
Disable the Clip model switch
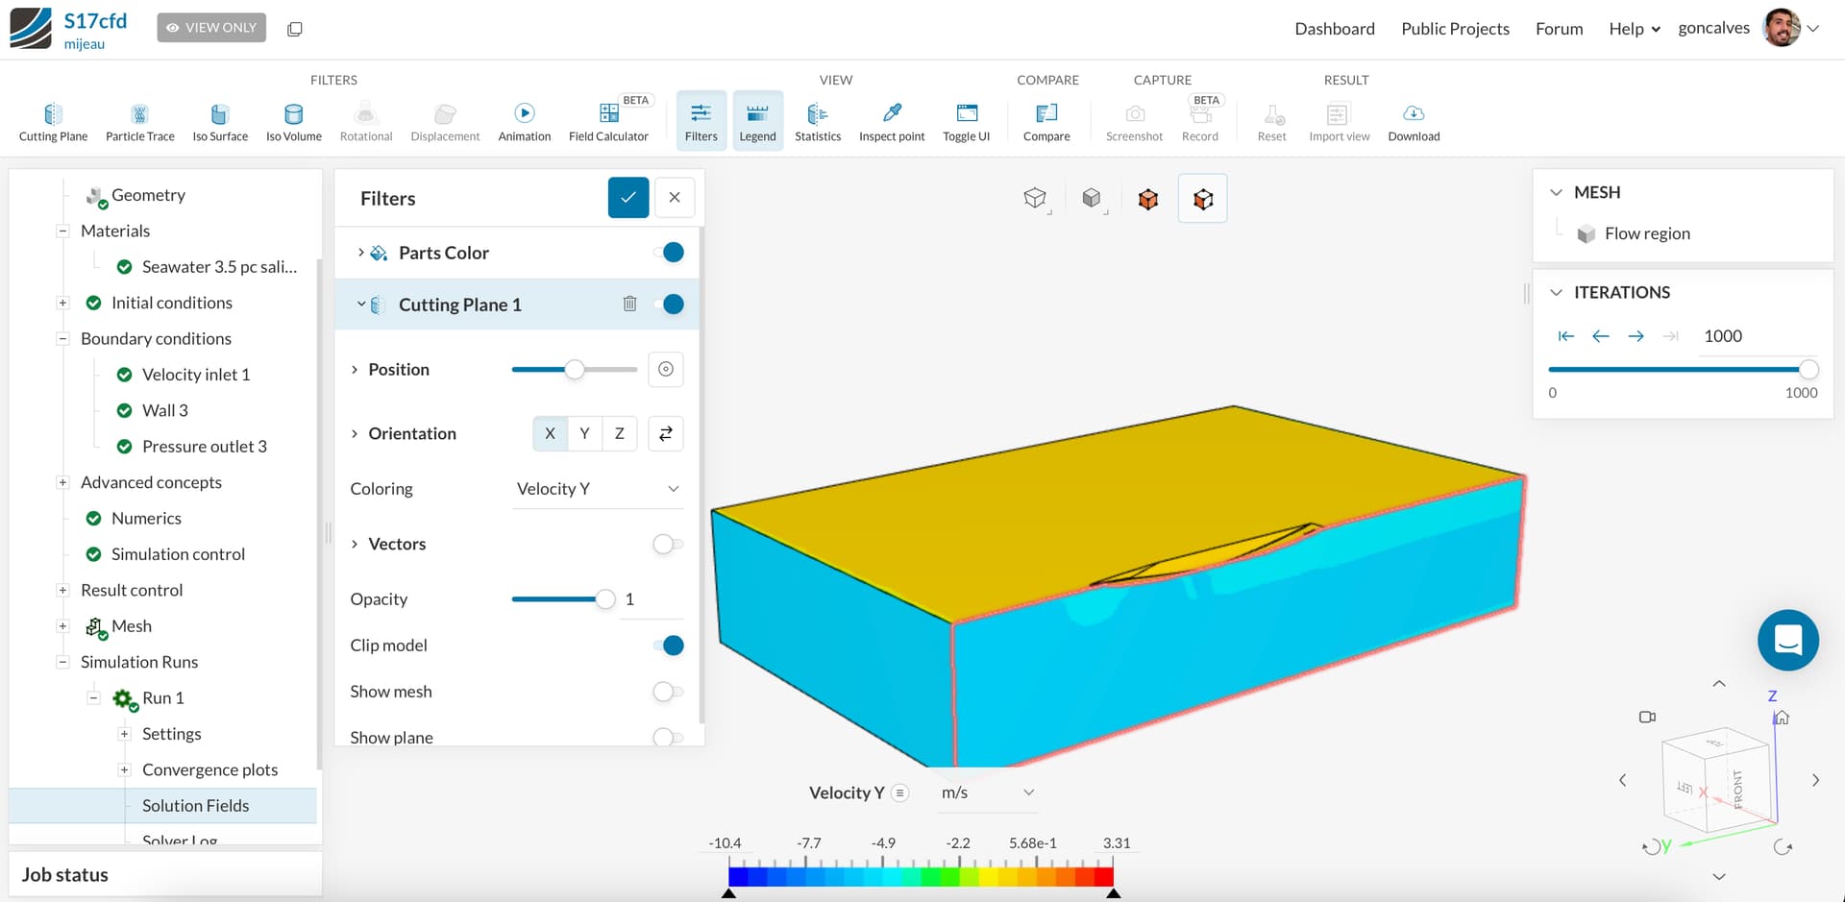[669, 646]
